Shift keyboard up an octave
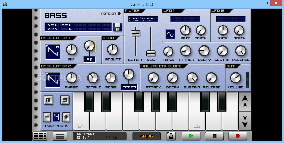This screenshot has height=143, width=284. (x=245, y=102)
